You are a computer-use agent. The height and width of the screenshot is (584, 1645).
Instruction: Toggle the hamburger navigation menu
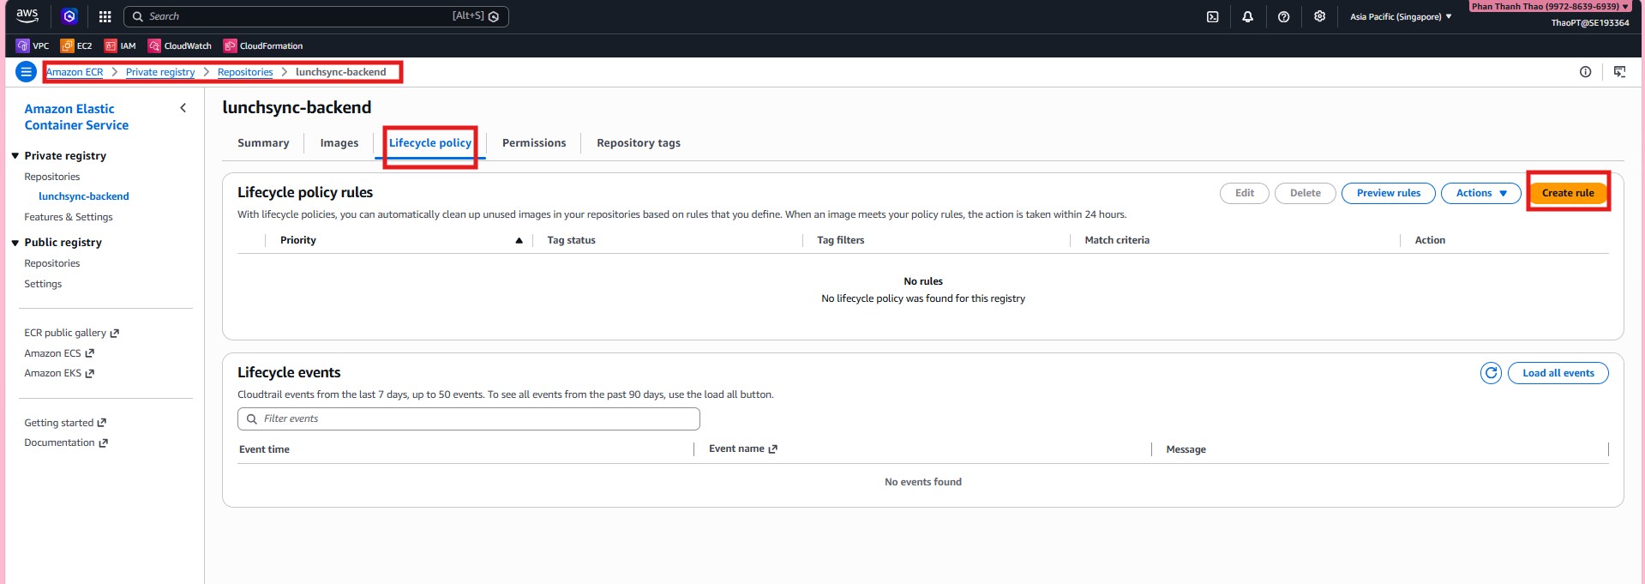[x=26, y=72]
